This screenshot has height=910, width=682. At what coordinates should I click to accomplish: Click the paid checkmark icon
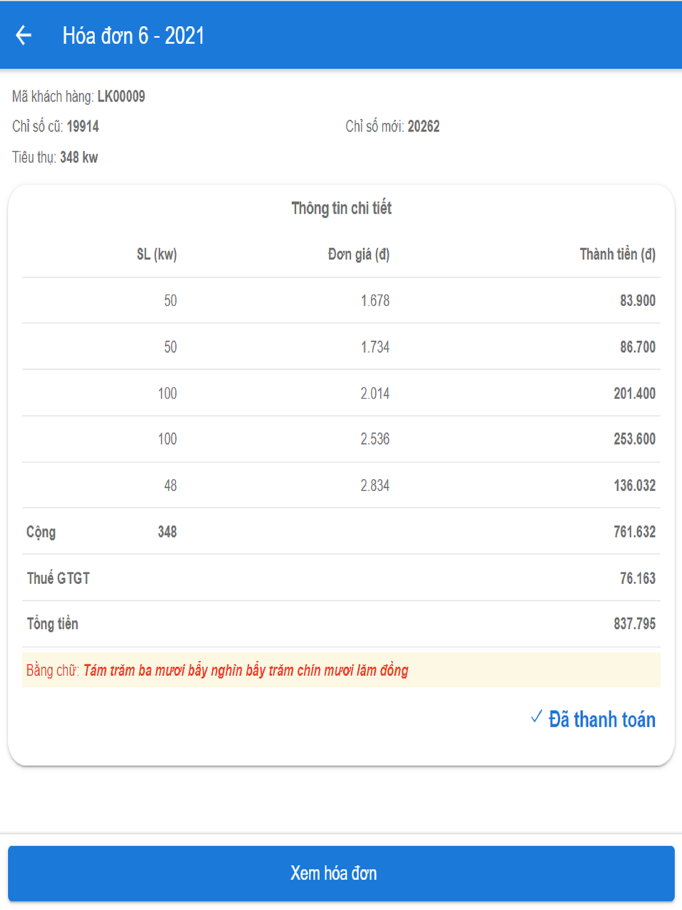(x=537, y=717)
